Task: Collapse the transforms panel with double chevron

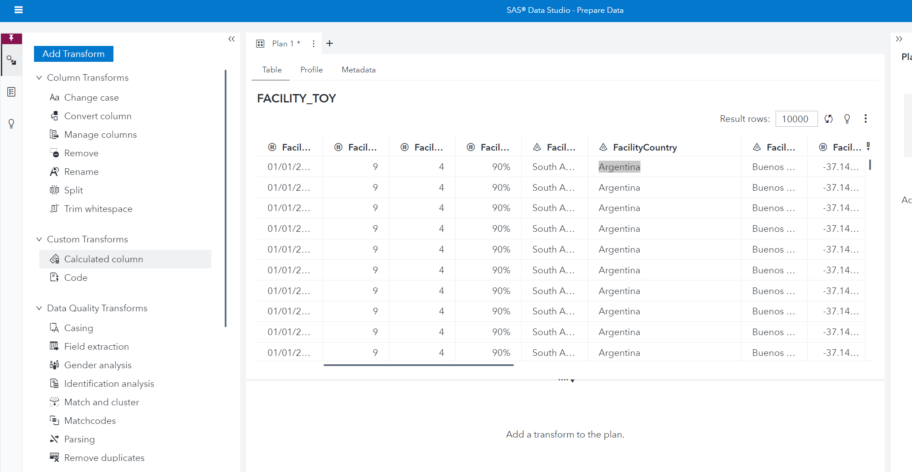Action: (231, 39)
